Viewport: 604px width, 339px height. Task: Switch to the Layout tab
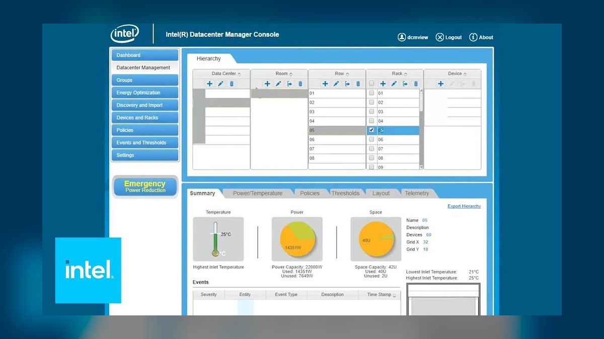[x=381, y=193]
